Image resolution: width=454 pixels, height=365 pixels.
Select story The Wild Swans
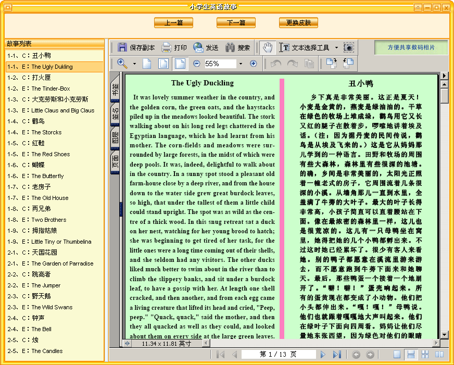[55, 307]
